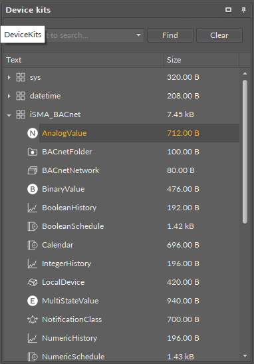Click the 700.00 B size value
This screenshot has width=254, height=364.
[183, 319]
